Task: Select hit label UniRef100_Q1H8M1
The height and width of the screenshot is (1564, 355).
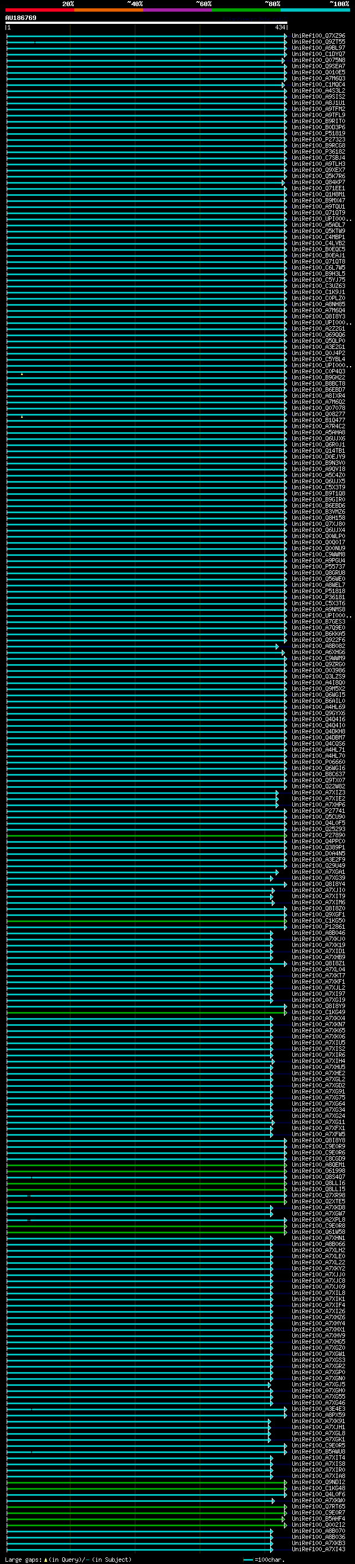Action: point(318,194)
